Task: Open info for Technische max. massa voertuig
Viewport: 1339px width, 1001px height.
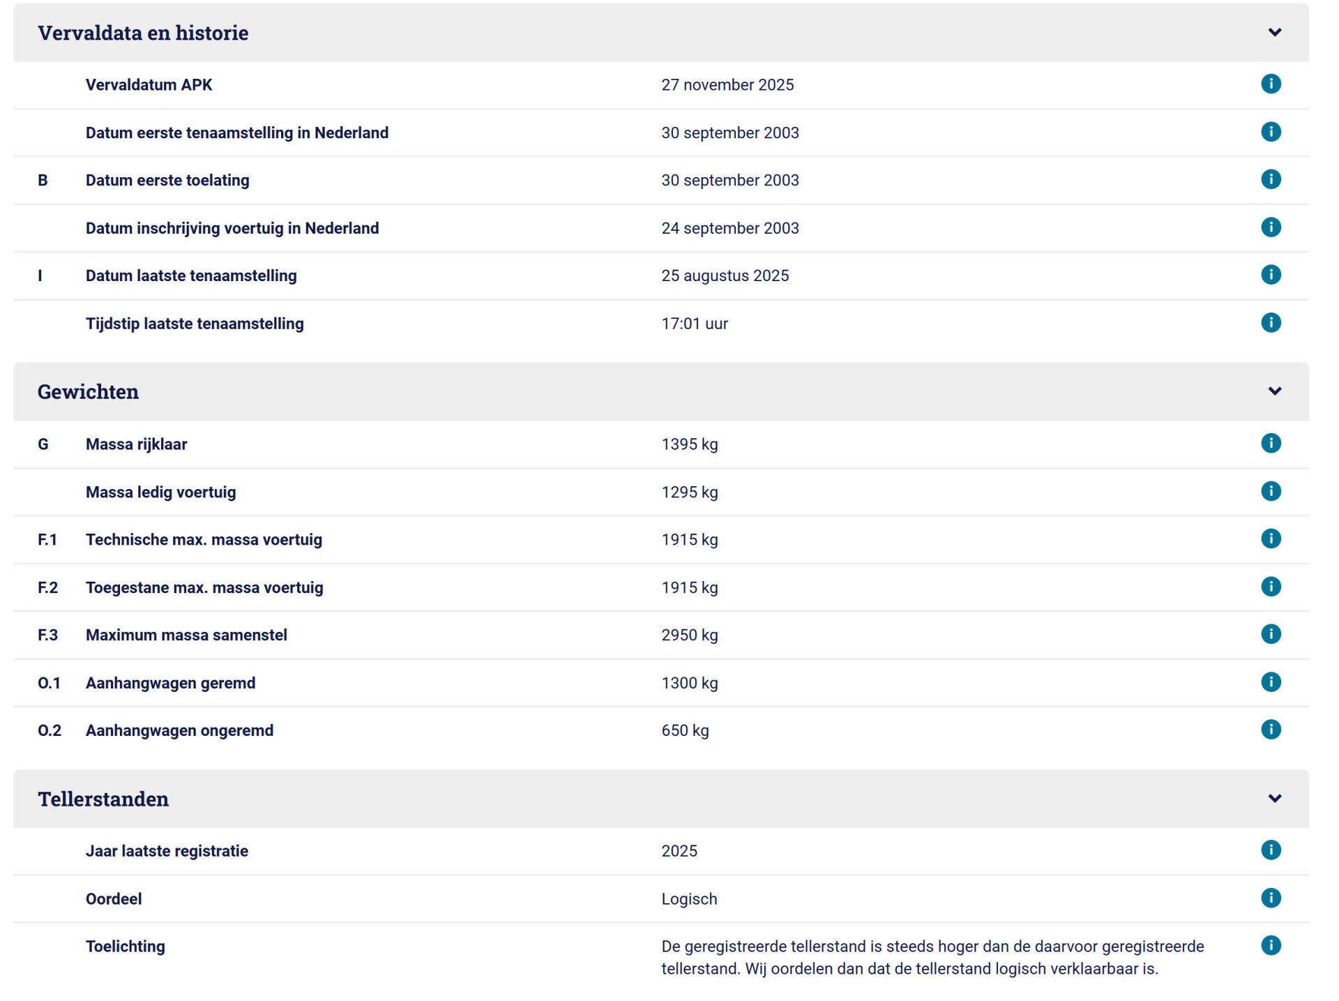Action: point(1271,539)
